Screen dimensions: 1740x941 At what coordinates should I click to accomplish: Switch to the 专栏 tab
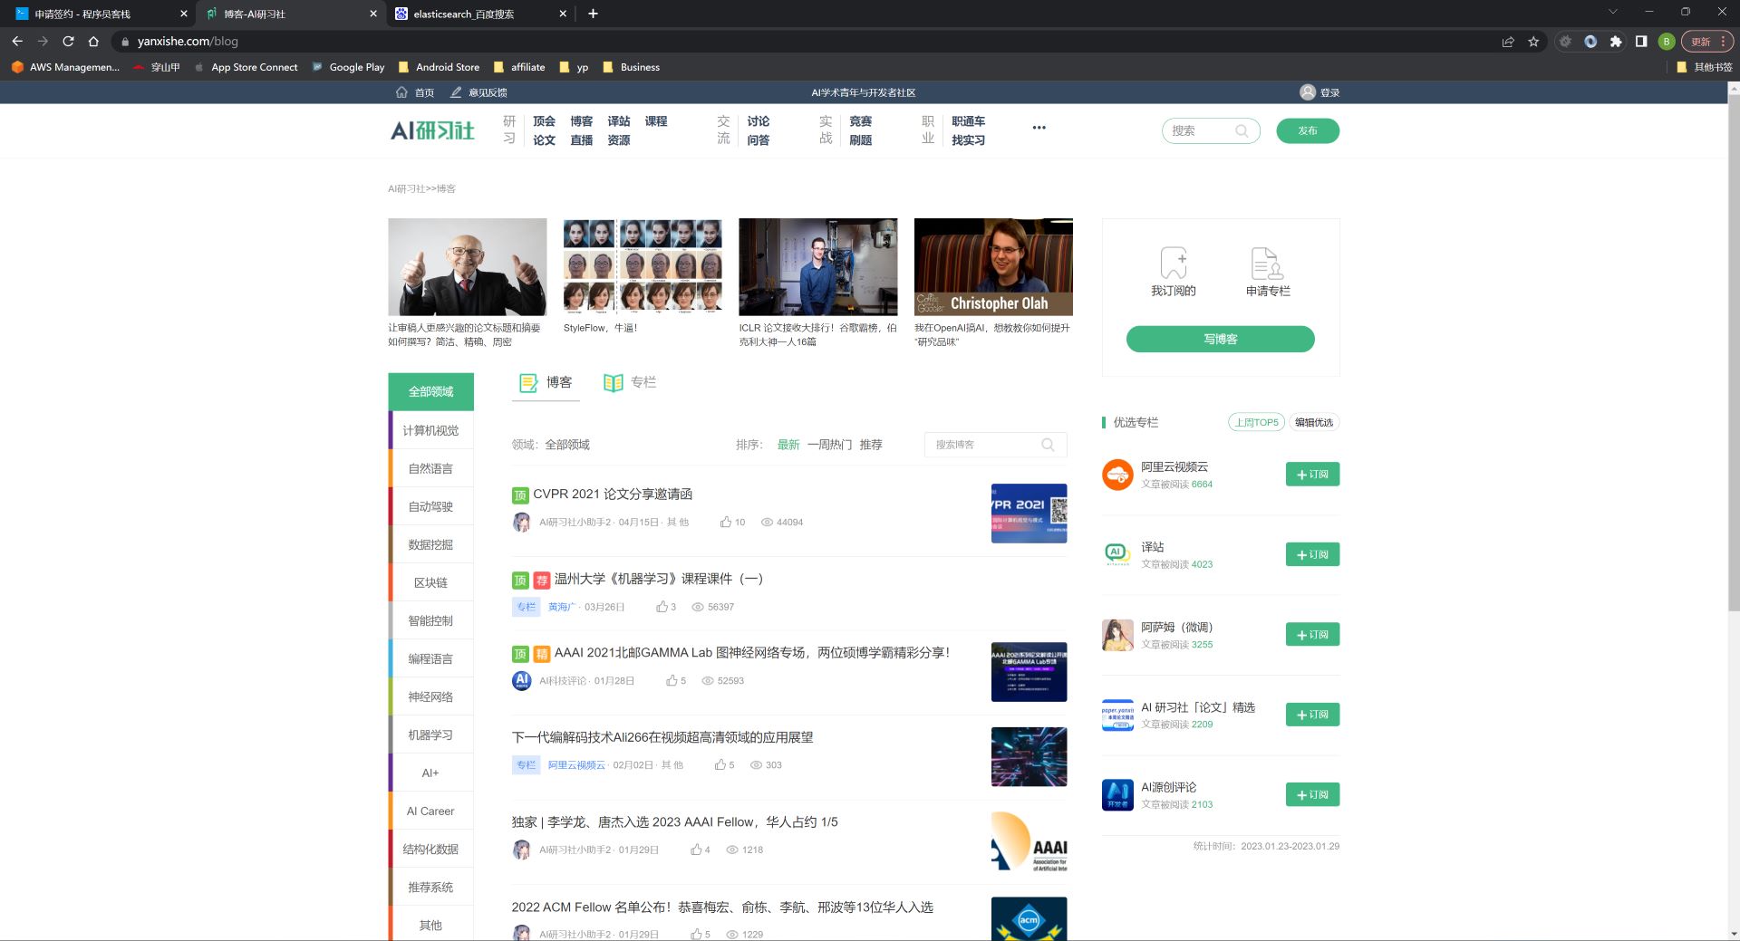tap(630, 382)
